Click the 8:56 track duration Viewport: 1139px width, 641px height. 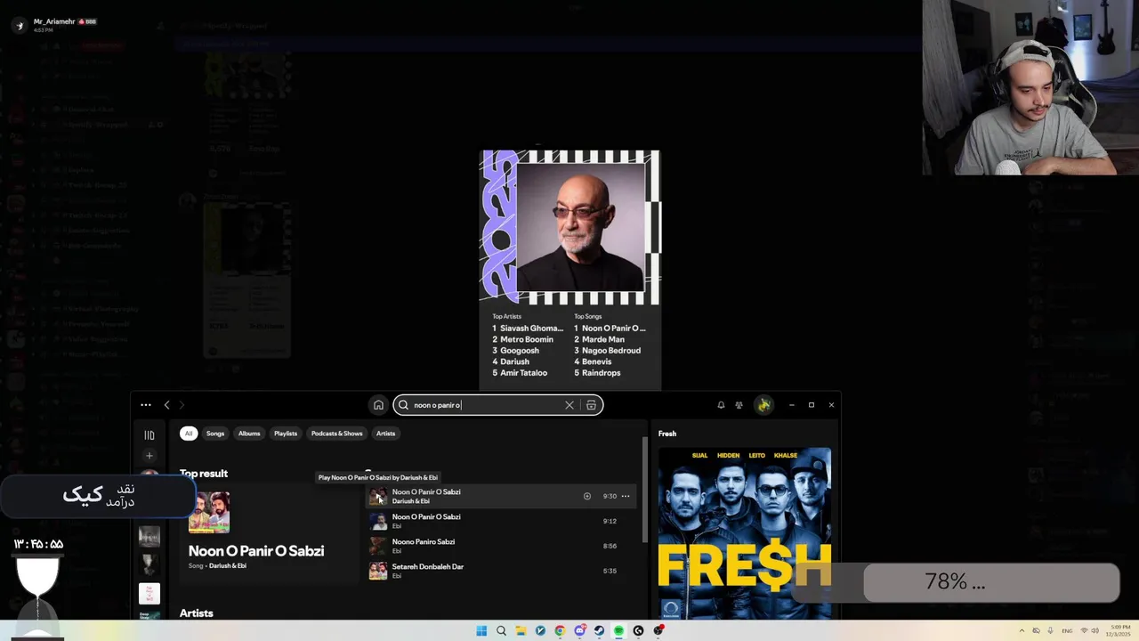610,546
